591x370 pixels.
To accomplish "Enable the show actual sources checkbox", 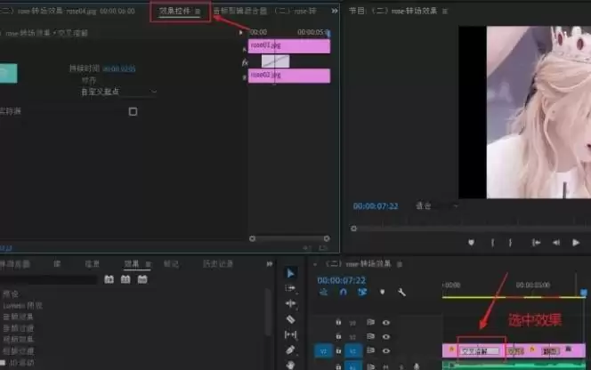I will pyautogui.click(x=133, y=111).
